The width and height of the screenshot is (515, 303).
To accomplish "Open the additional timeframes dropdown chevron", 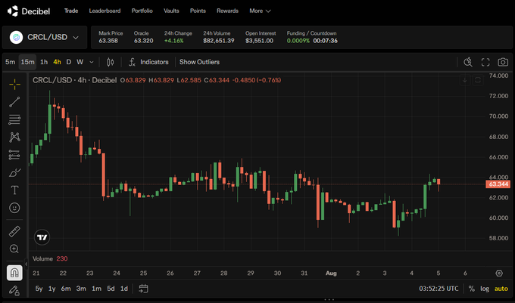I will [92, 62].
